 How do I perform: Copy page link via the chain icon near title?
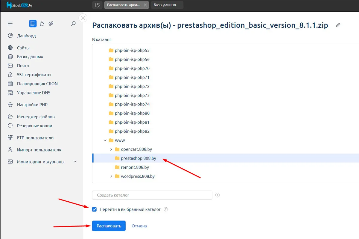[x=338, y=25]
